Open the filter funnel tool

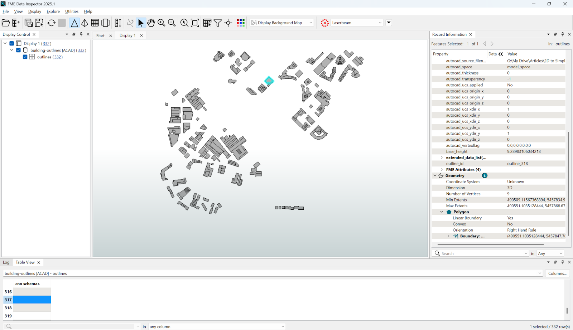click(x=217, y=23)
